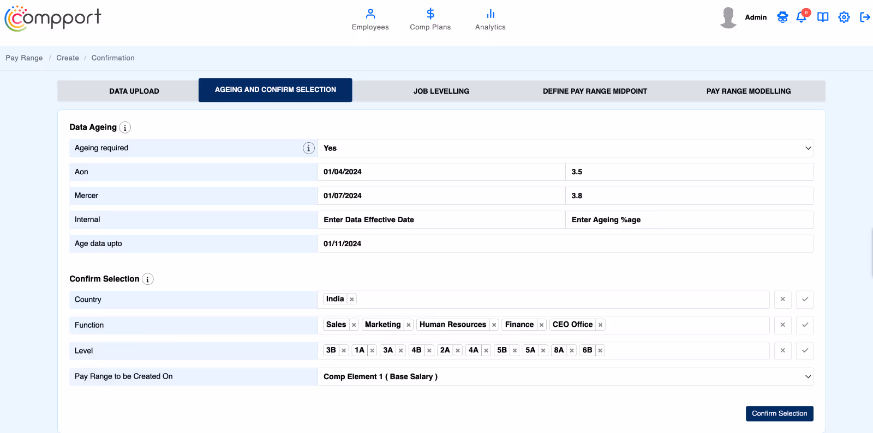Open Pay Range to be Created On dropdown
The height and width of the screenshot is (433, 873).
point(565,376)
